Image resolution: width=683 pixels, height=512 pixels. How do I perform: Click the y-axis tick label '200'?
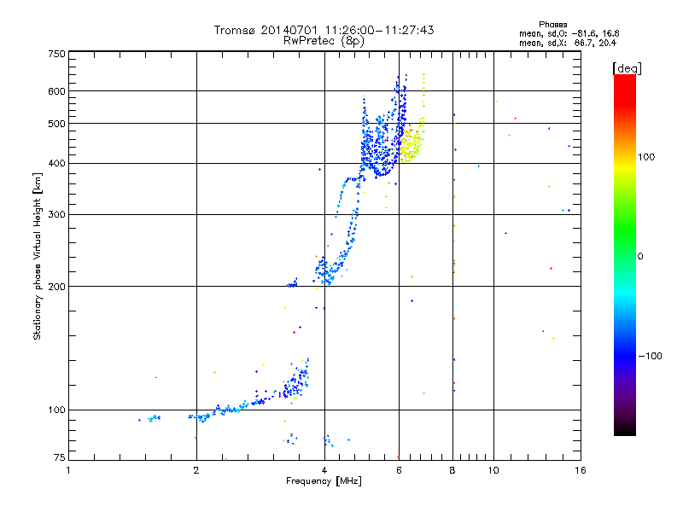pyautogui.click(x=57, y=287)
